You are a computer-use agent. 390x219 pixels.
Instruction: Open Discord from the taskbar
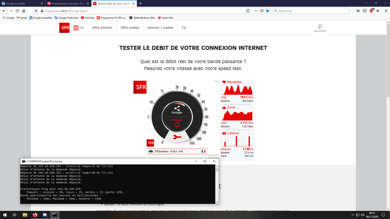click(x=45, y=215)
